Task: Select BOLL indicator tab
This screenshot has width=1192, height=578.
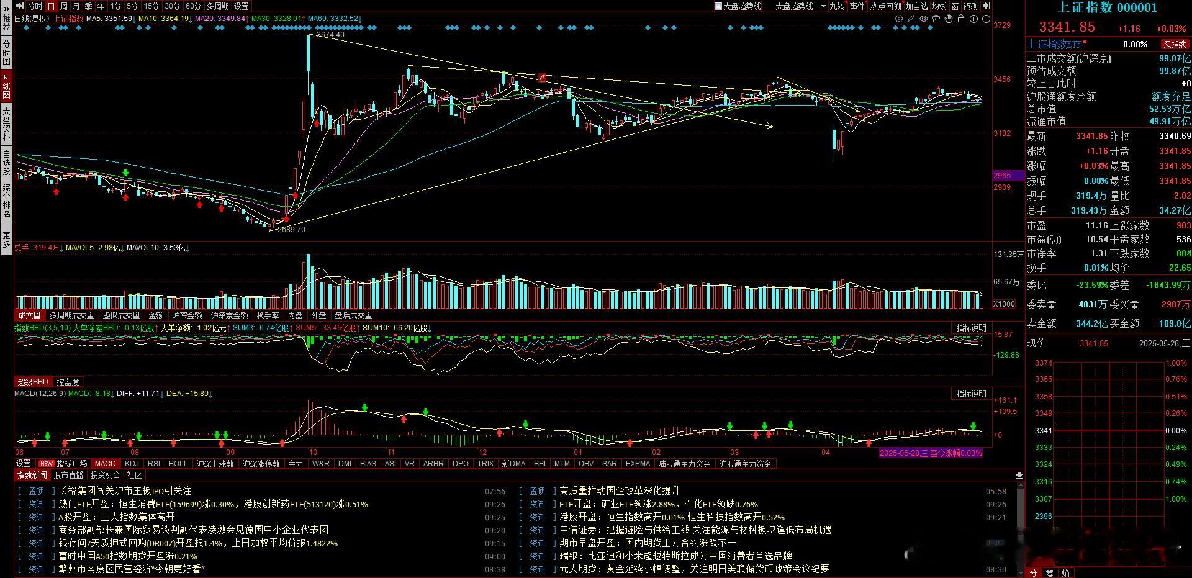Action: click(178, 464)
